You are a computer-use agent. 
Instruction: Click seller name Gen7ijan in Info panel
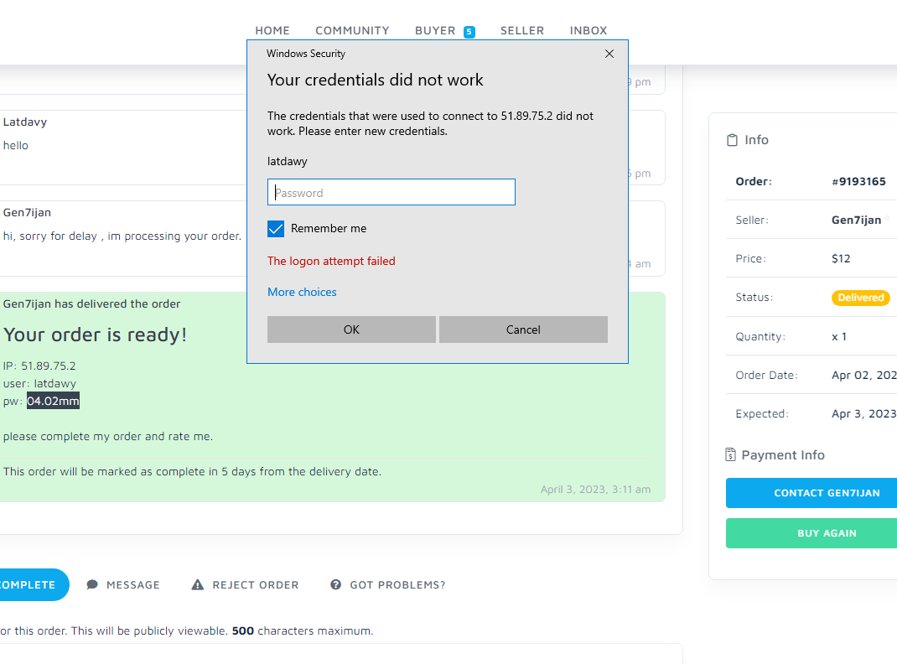tap(857, 220)
